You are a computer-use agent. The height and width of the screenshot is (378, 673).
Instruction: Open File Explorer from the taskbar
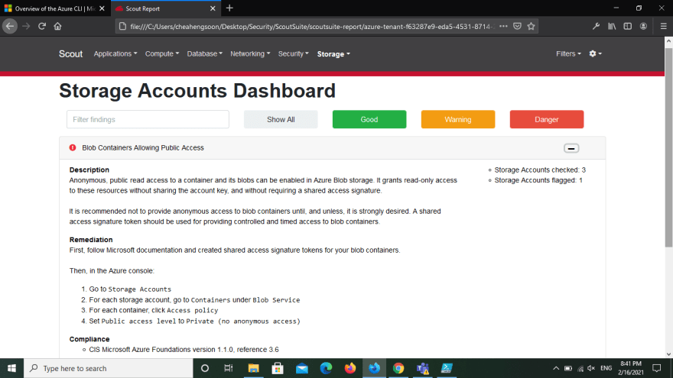254,368
